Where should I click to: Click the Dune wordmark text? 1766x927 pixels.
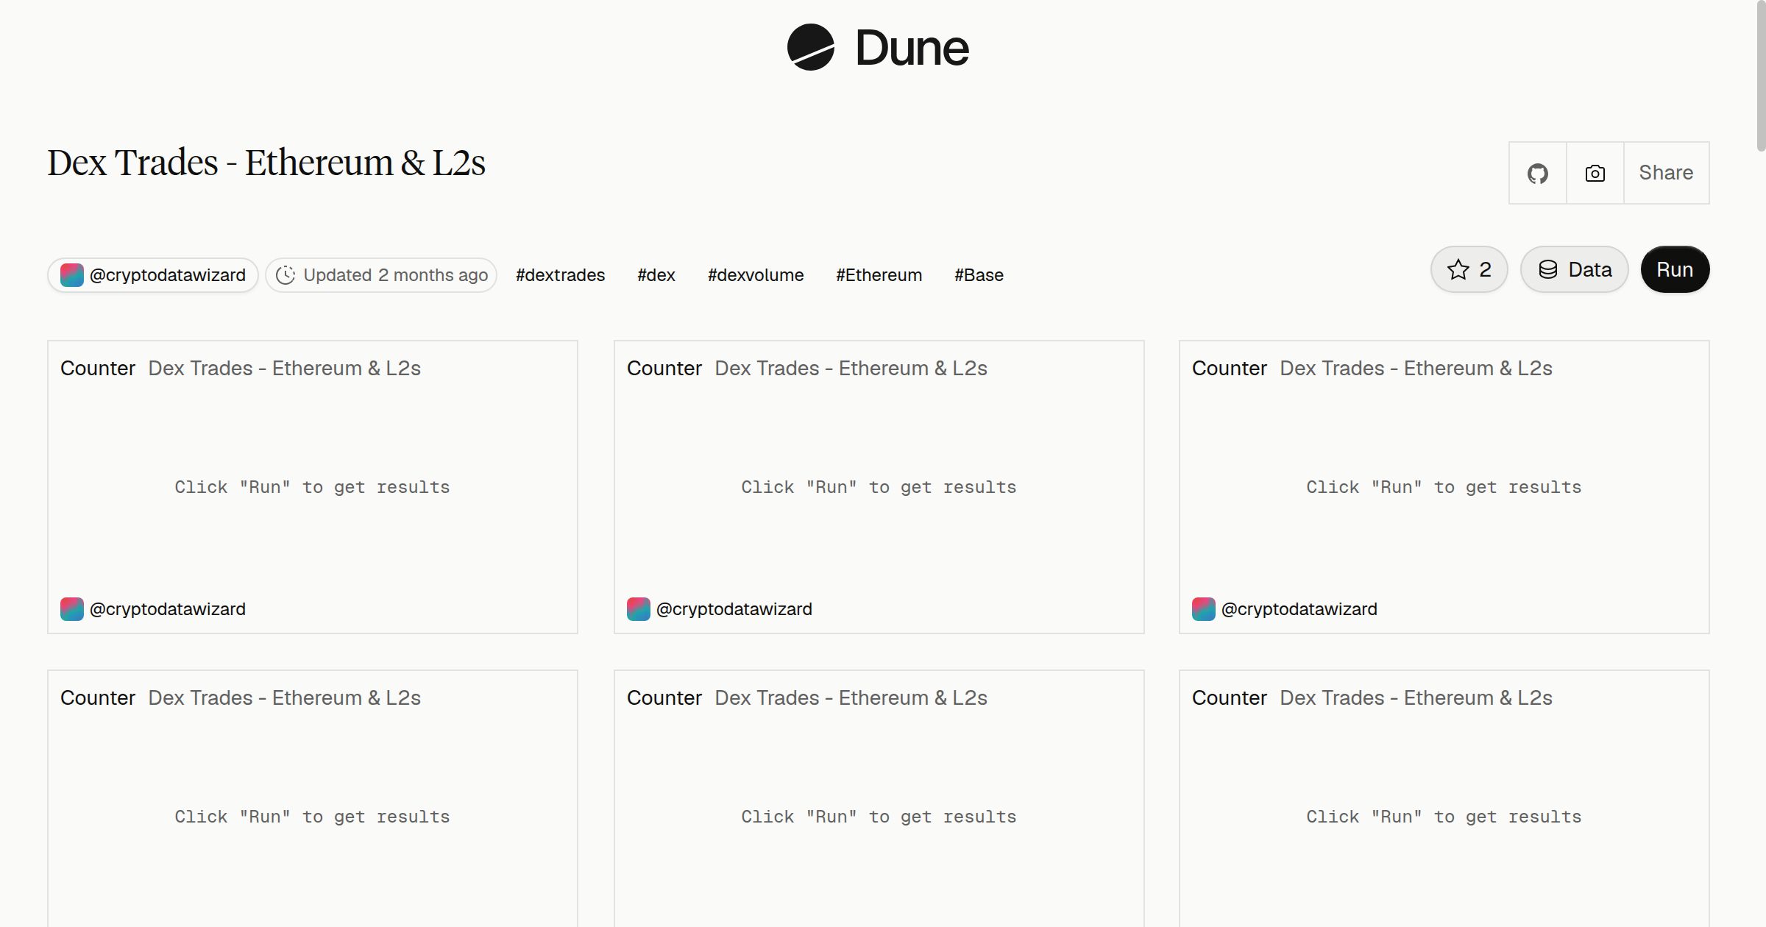click(912, 49)
